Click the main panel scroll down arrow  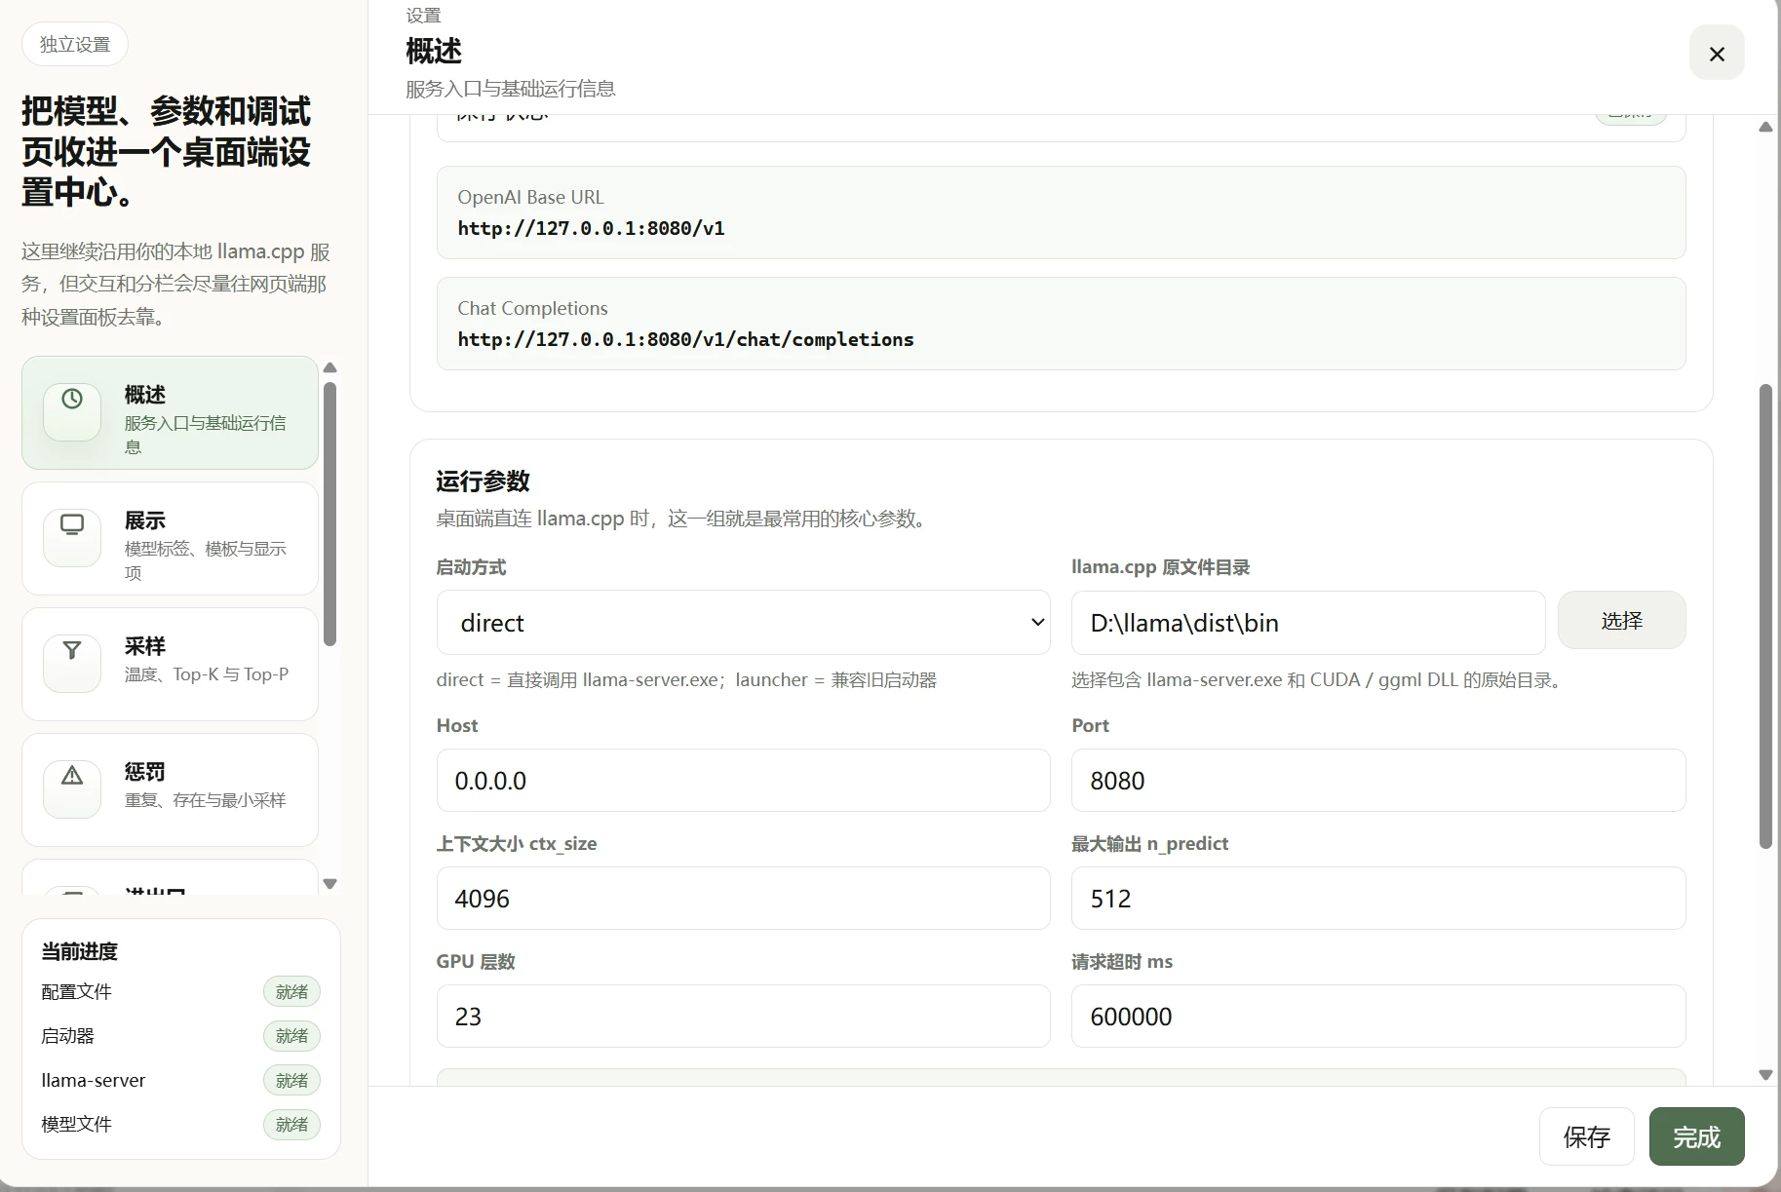pyautogui.click(x=1765, y=1075)
